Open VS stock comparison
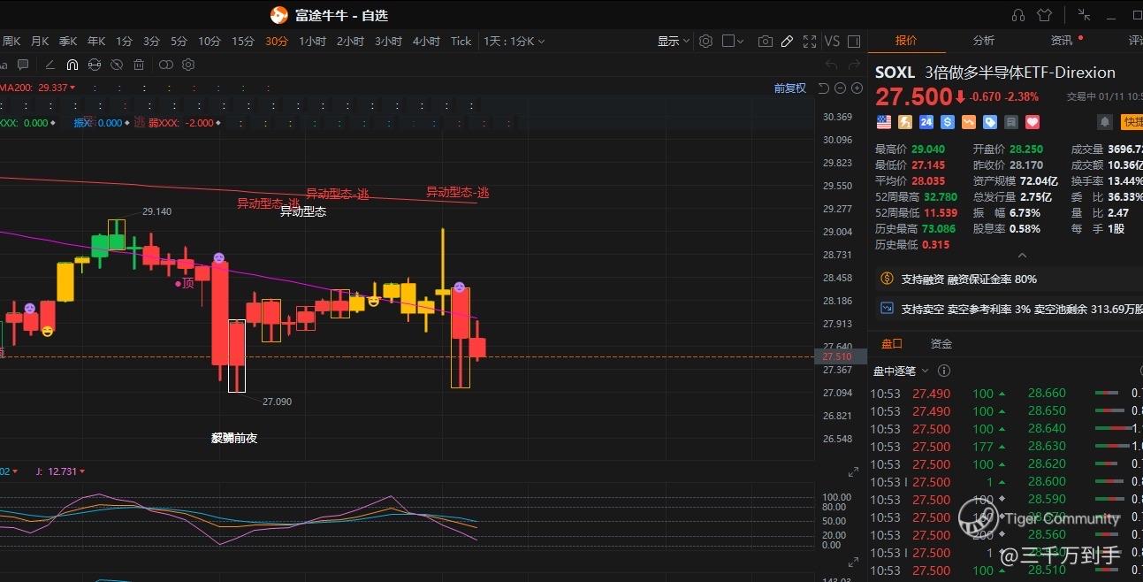The width and height of the screenshot is (1143, 582). (x=832, y=41)
